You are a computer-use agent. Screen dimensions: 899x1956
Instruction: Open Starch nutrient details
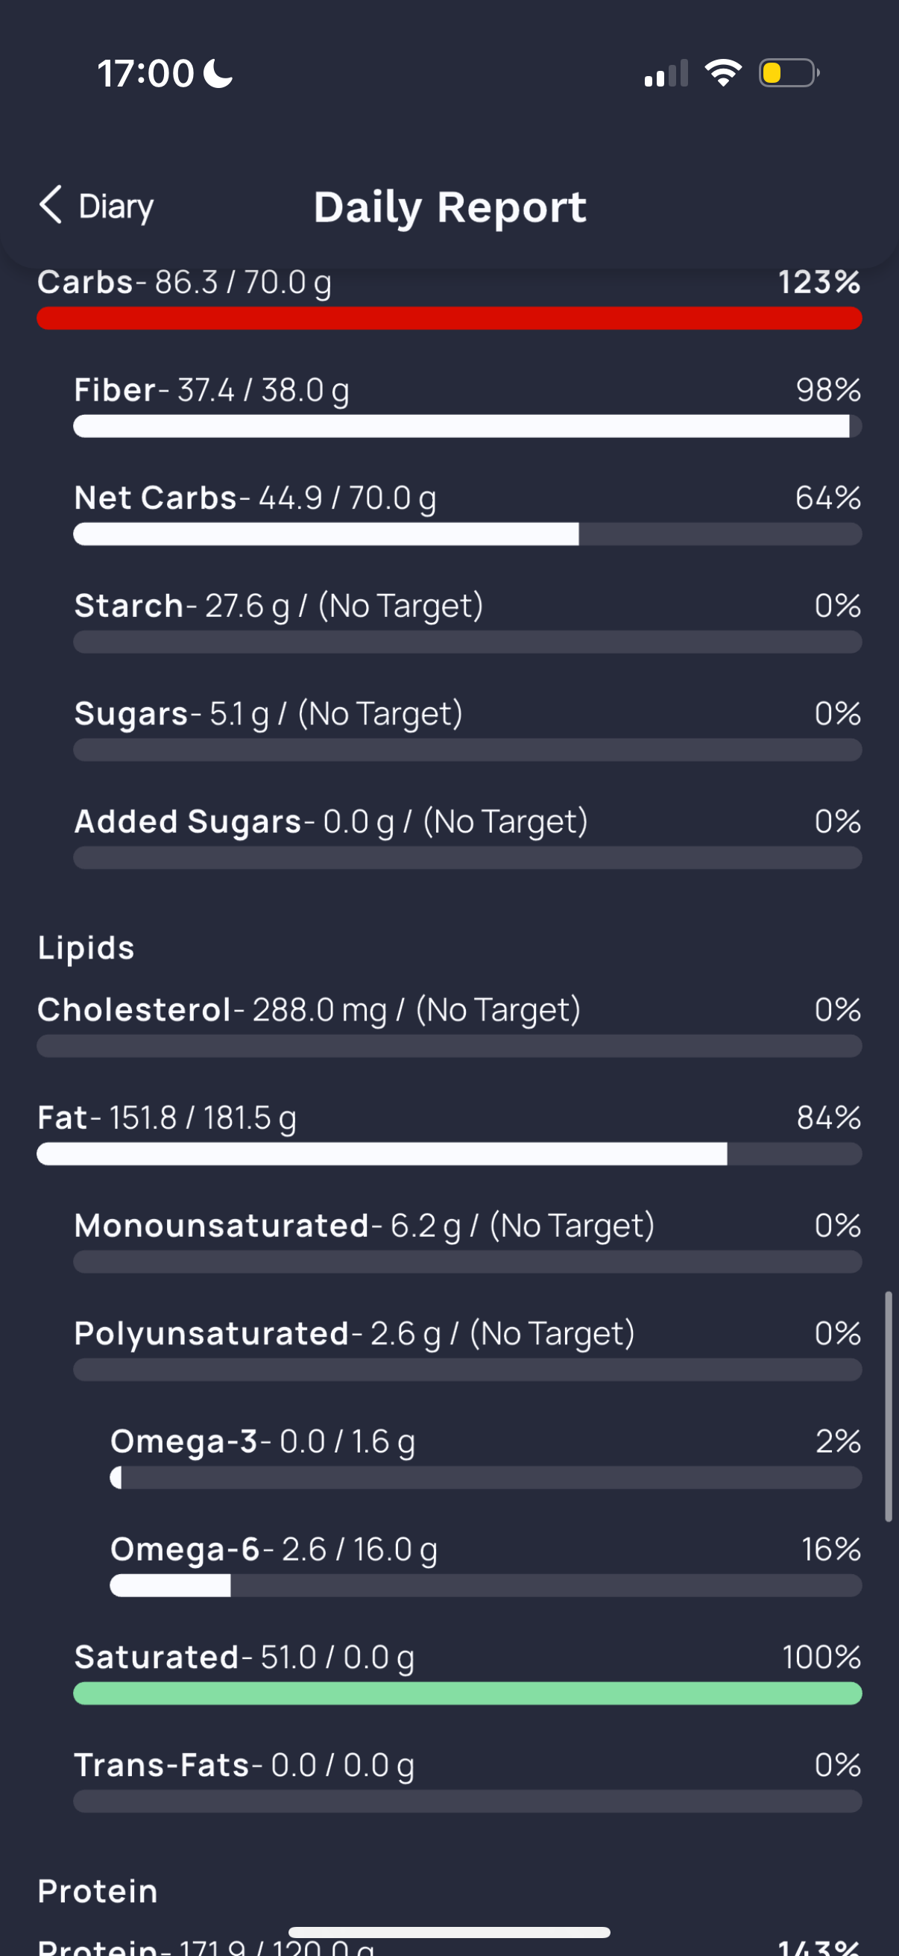click(467, 621)
